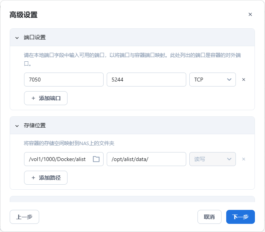
Task: Browse folders with the folder icon
Action: click(96, 159)
